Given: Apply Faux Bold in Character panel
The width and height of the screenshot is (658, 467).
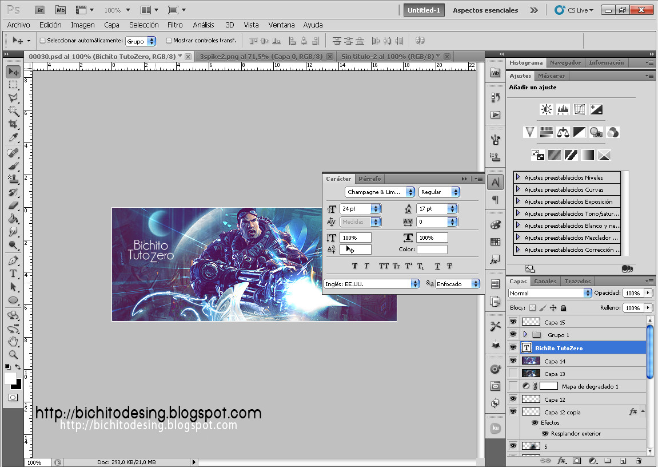Looking at the screenshot, I should tap(354, 266).
